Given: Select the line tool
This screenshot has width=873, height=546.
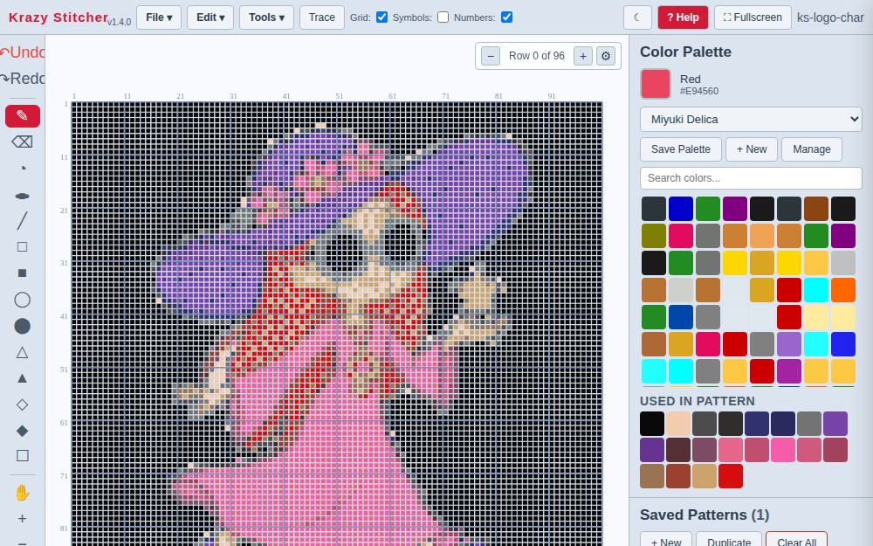Looking at the screenshot, I should coord(23,221).
